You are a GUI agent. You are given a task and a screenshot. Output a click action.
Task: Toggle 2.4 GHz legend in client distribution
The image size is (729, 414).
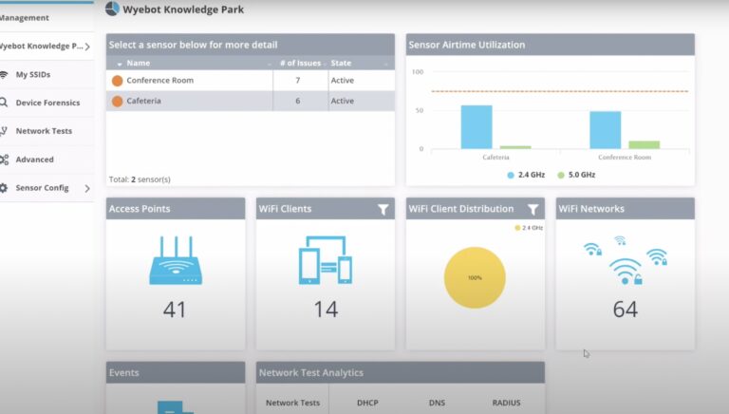[x=529, y=228]
